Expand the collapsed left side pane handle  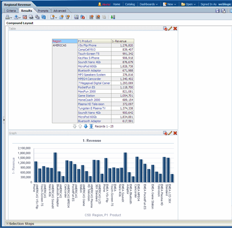pos(4,120)
